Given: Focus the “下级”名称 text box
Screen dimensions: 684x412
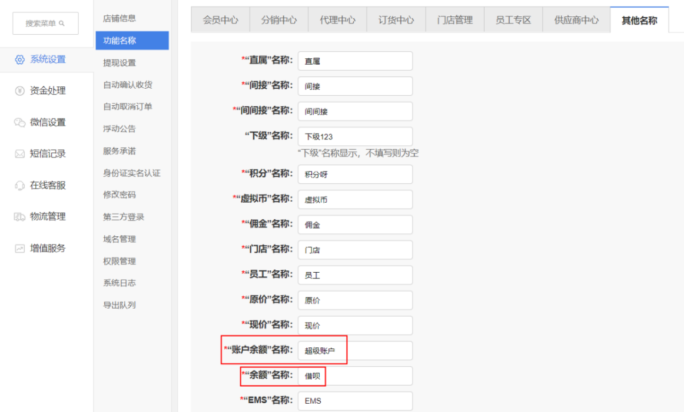Looking at the screenshot, I should pos(355,136).
